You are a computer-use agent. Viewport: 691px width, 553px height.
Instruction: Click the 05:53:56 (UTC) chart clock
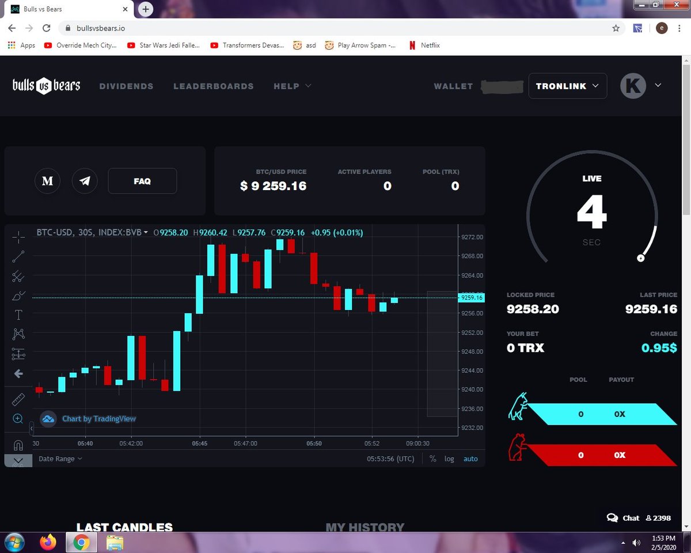pyautogui.click(x=391, y=459)
